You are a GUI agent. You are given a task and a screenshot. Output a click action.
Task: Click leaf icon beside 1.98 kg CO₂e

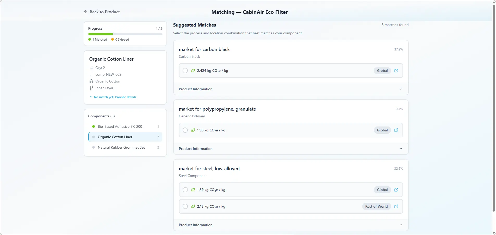[193, 130]
